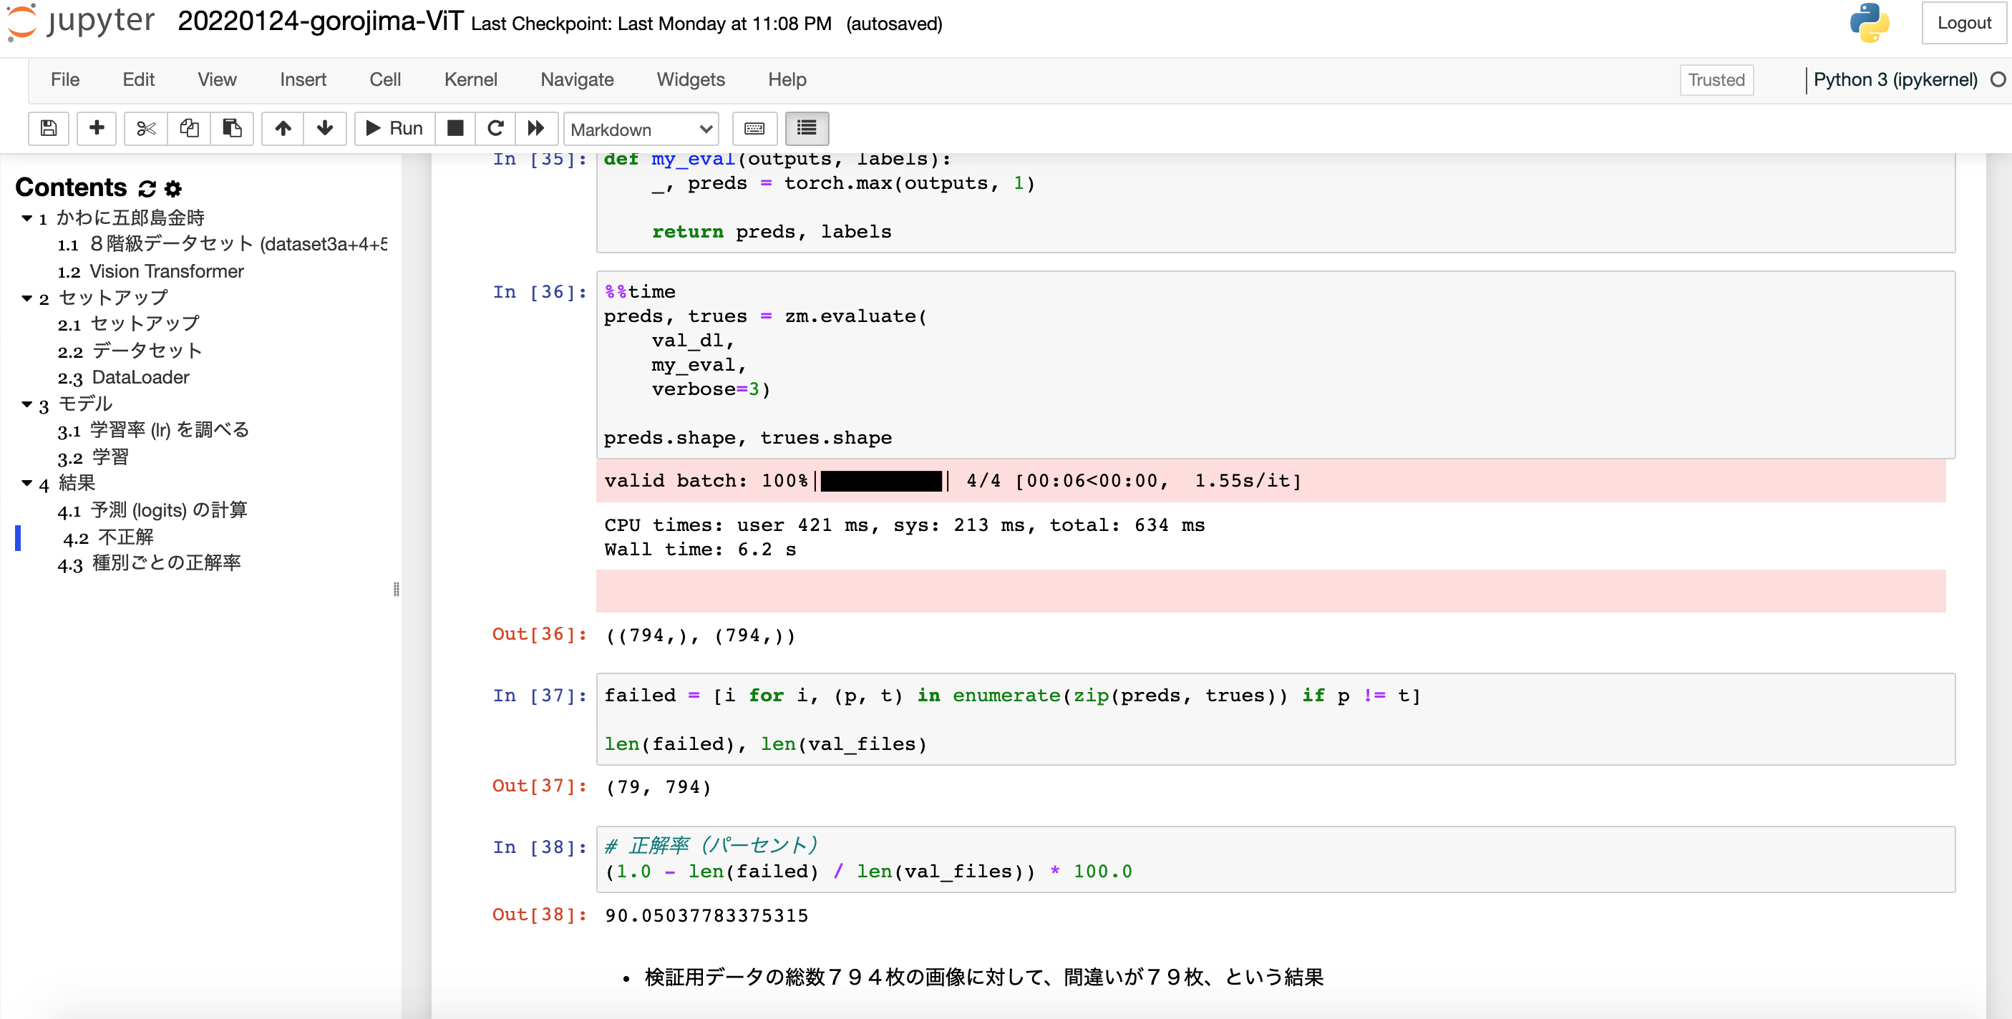
Task: Interrupt the kernel with the stop icon
Action: click(x=455, y=128)
